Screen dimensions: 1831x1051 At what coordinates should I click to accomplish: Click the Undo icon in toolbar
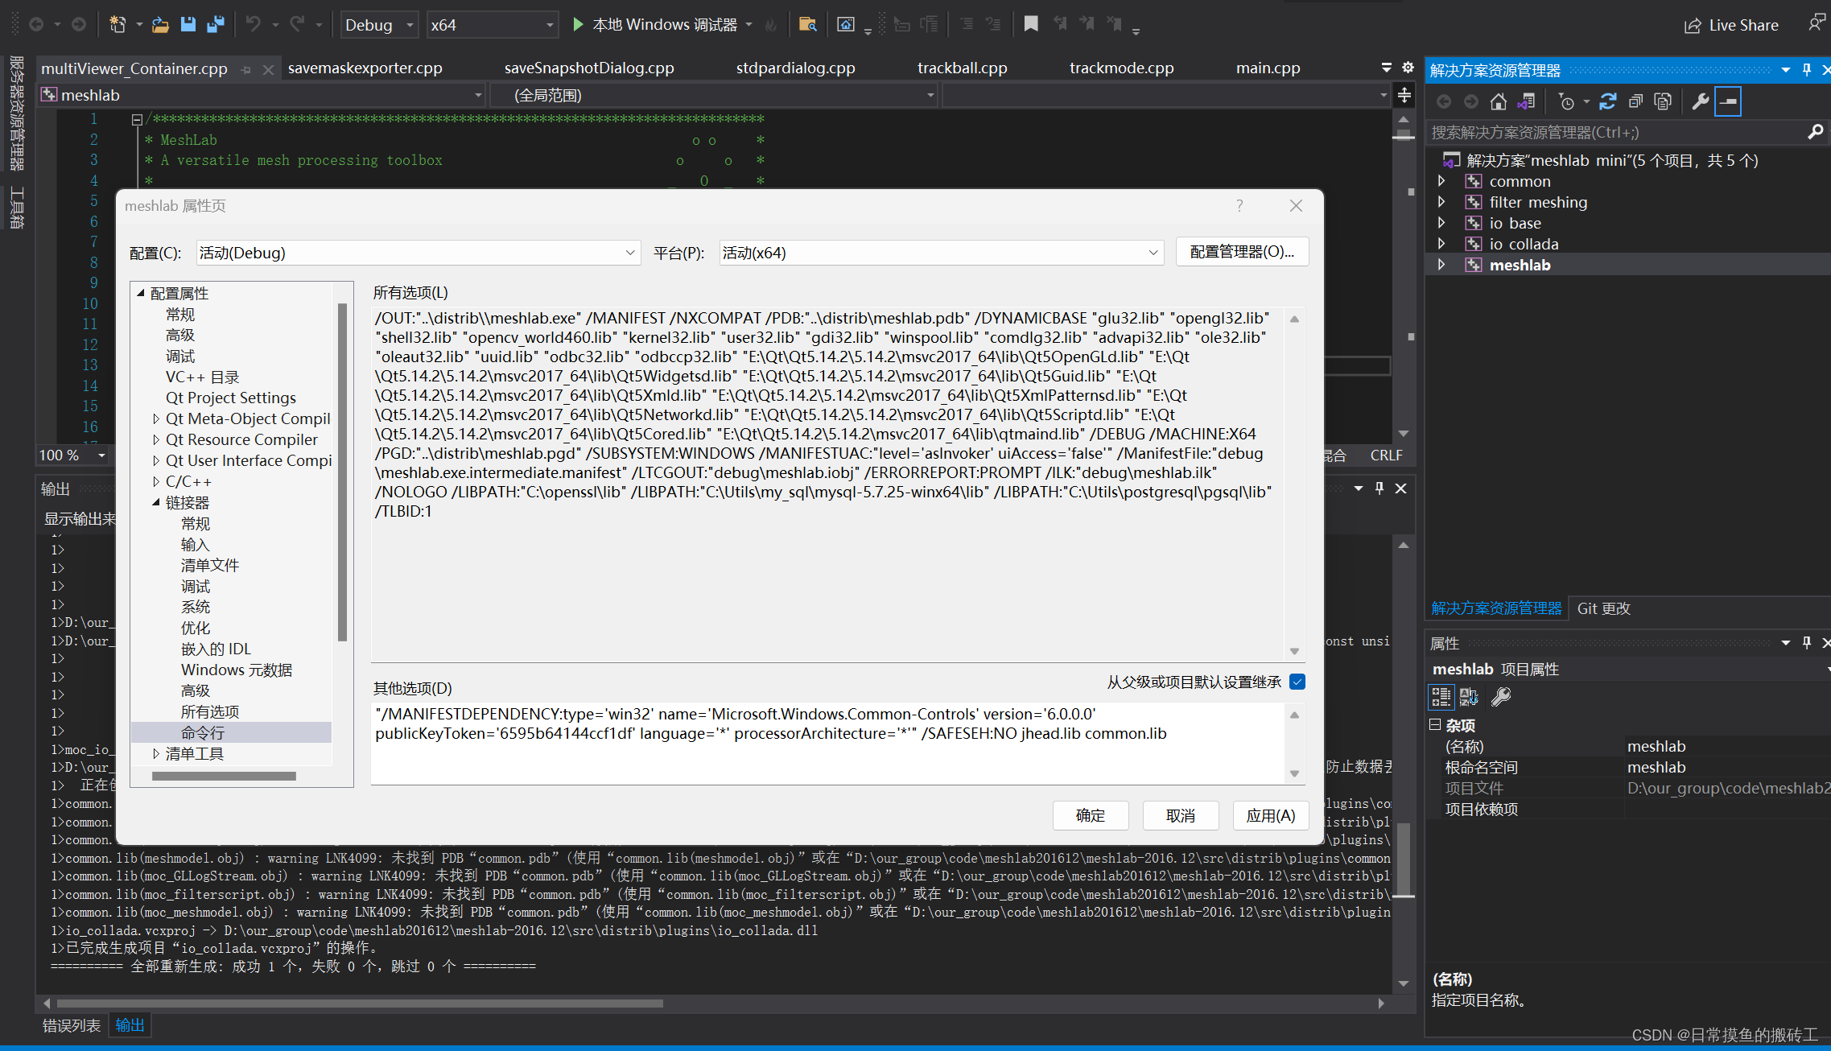pos(255,24)
